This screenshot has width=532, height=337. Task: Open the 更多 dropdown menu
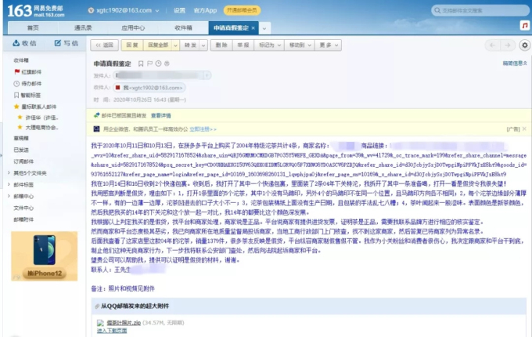325,45
